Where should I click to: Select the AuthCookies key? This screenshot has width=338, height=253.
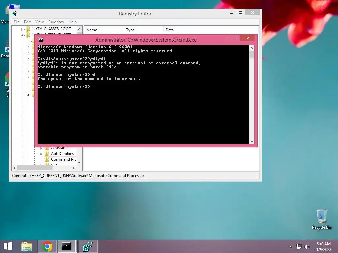[x=62, y=154]
